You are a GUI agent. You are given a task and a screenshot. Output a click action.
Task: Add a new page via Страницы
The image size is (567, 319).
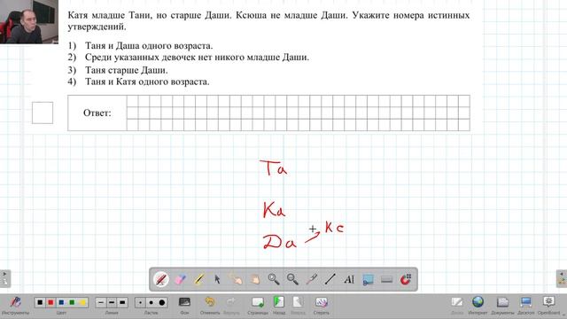258,305
